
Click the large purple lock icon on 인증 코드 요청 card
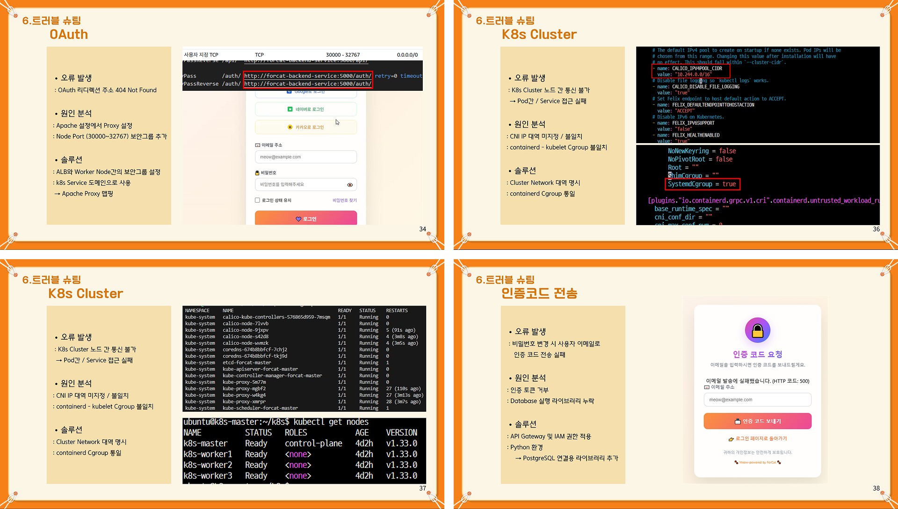click(757, 330)
